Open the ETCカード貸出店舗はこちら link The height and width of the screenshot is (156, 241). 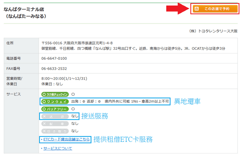tap(66, 139)
